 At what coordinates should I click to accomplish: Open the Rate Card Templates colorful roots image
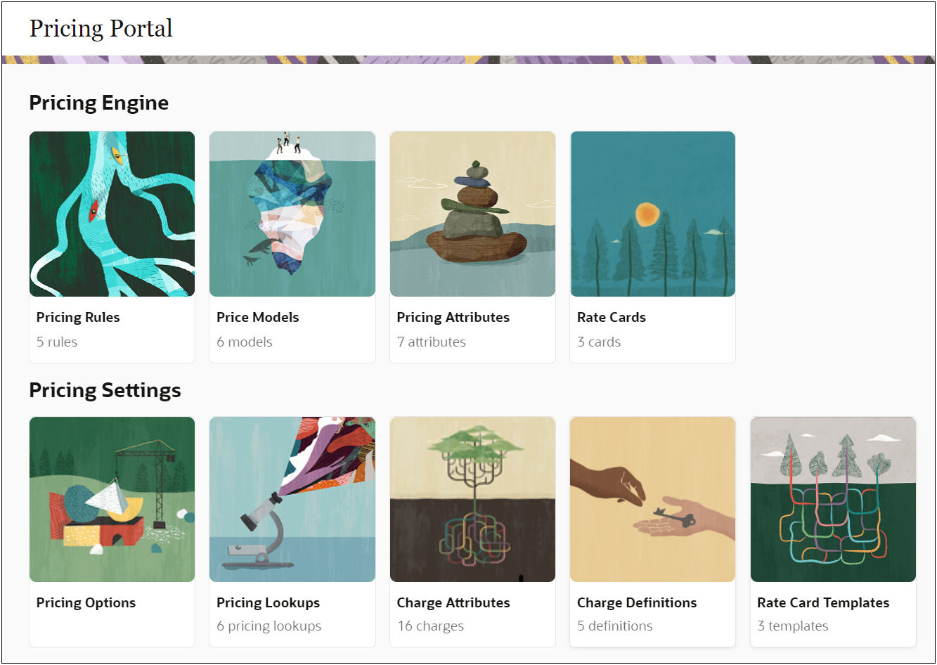(x=833, y=499)
